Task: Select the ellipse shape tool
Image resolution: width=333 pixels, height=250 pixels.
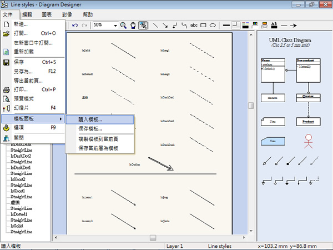Action: tap(213, 25)
